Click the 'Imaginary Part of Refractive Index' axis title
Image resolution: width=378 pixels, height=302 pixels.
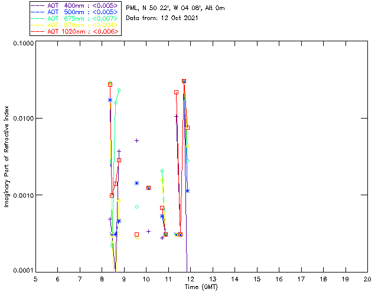coord(6,156)
